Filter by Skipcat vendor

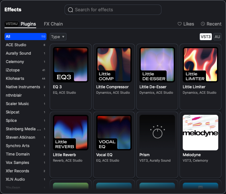tap(26, 112)
